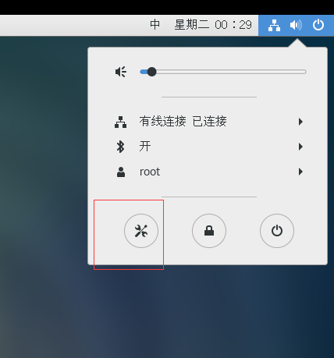Screen dimensions: 334x358
Task: Expand the wired connection submenu arrow
Action: pos(300,122)
